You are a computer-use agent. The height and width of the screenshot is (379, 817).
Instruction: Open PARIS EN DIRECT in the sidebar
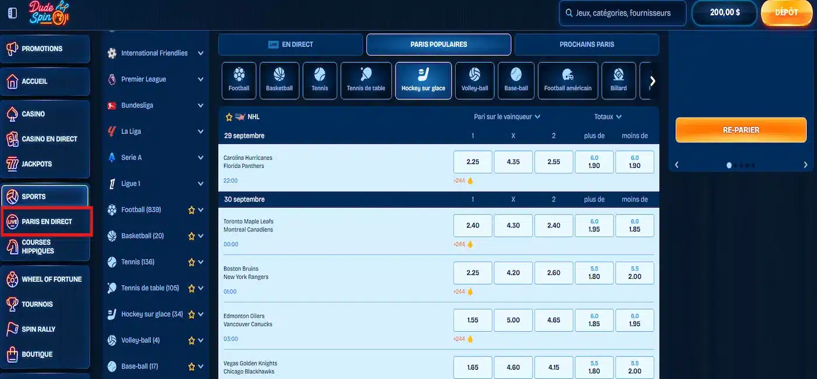click(46, 222)
